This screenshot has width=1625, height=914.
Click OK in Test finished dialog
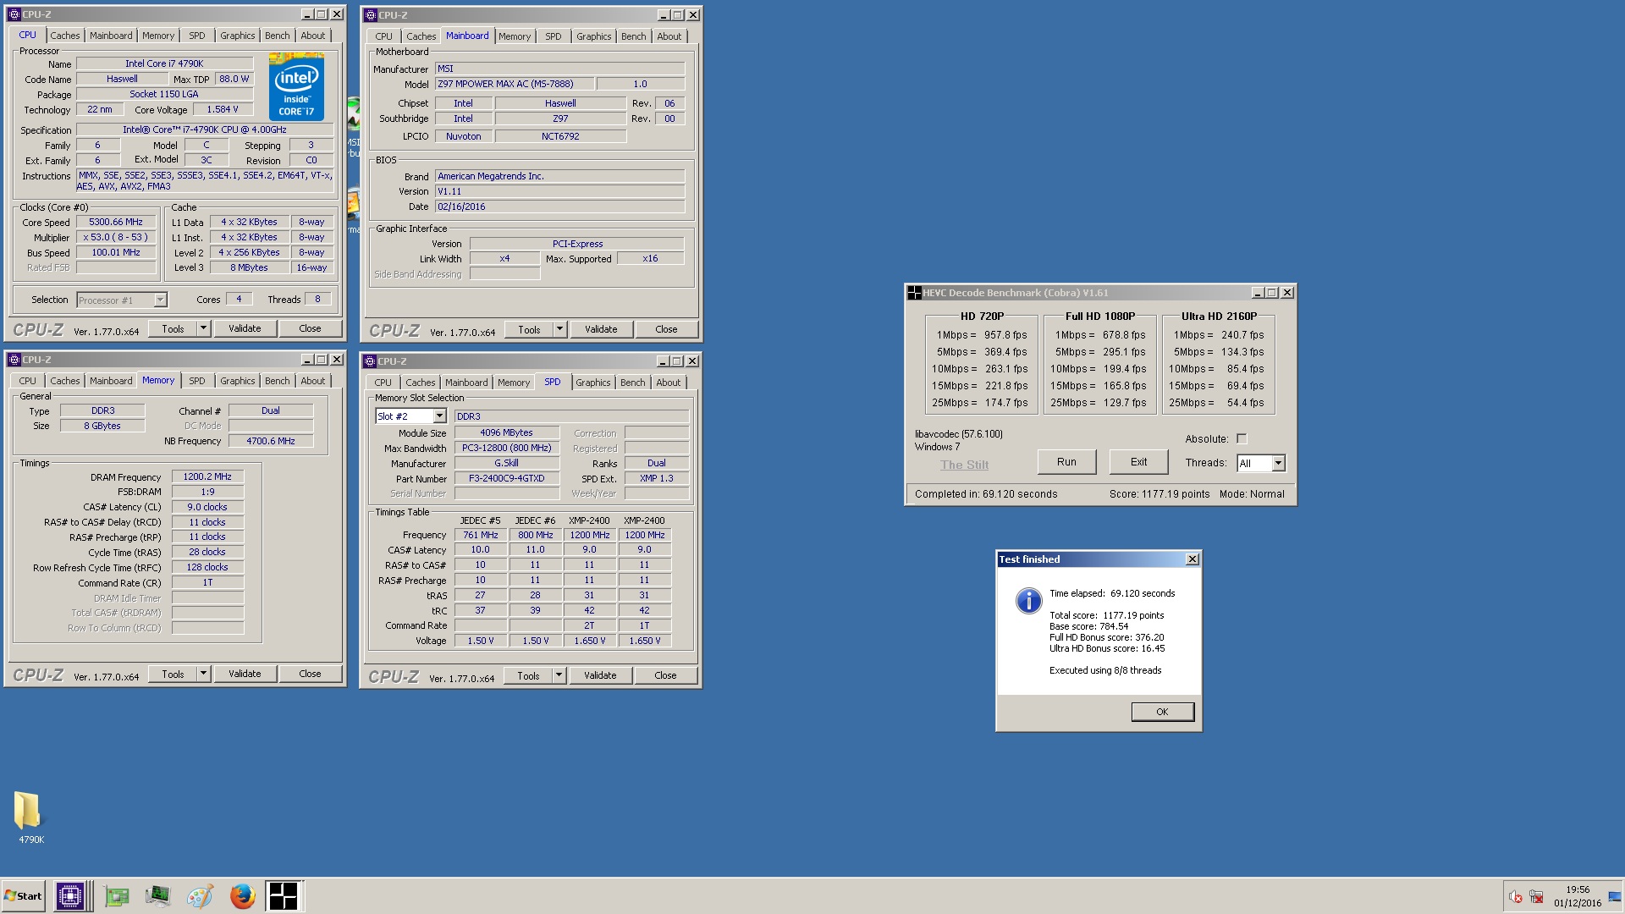1162,712
